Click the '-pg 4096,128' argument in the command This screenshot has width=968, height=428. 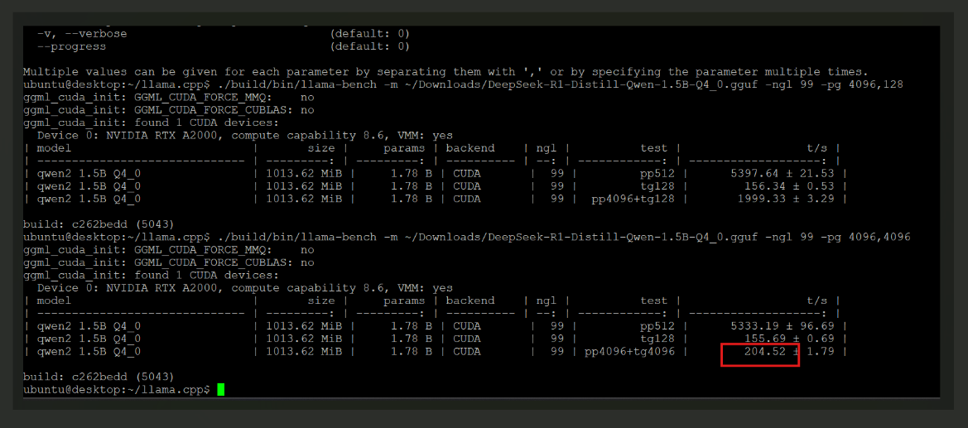pos(860,84)
